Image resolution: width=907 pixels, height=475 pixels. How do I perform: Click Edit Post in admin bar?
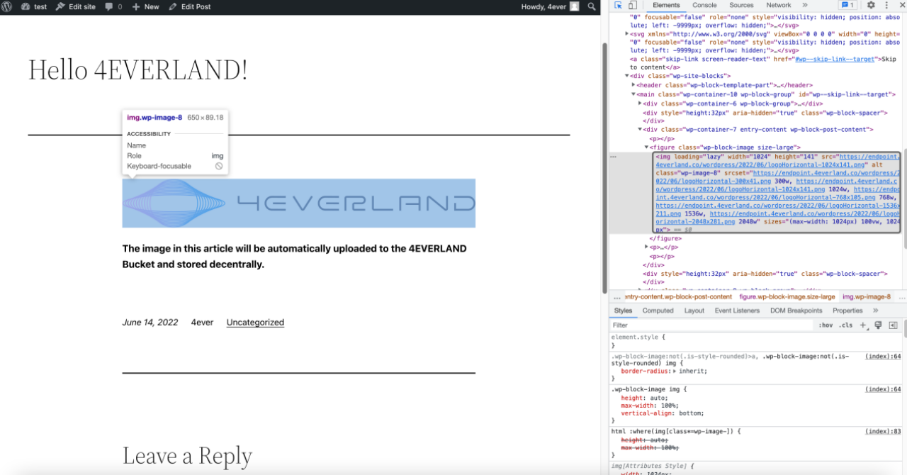tap(189, 6)
